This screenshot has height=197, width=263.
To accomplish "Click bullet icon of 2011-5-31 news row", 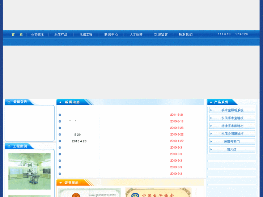I will tap(60, 115).
